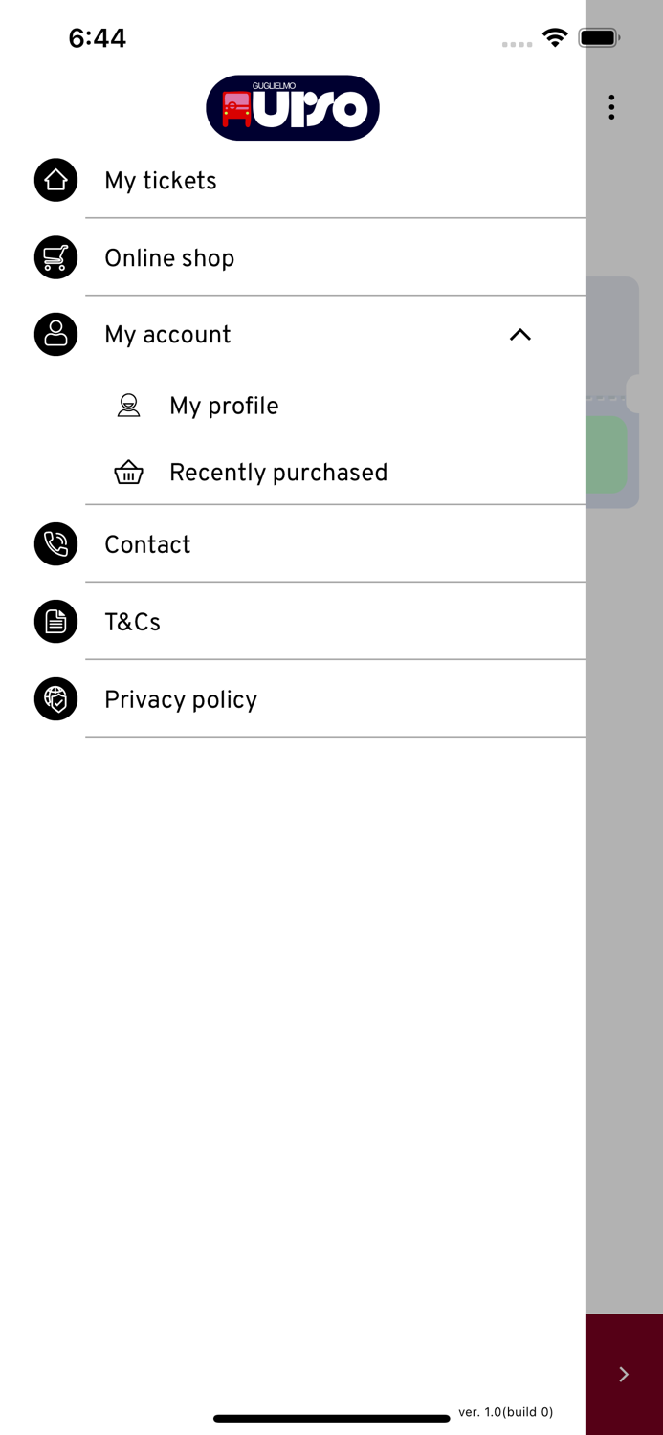Tap the Guglielmo Urso logo
Screen dimensions: 663x1435
tap(293, 108)
